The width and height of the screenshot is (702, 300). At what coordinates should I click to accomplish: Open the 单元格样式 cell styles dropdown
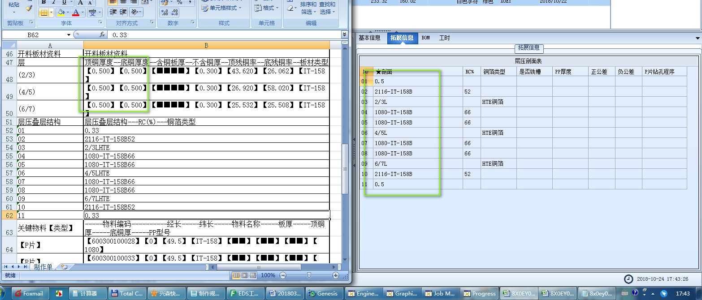(x=221, y=8)
